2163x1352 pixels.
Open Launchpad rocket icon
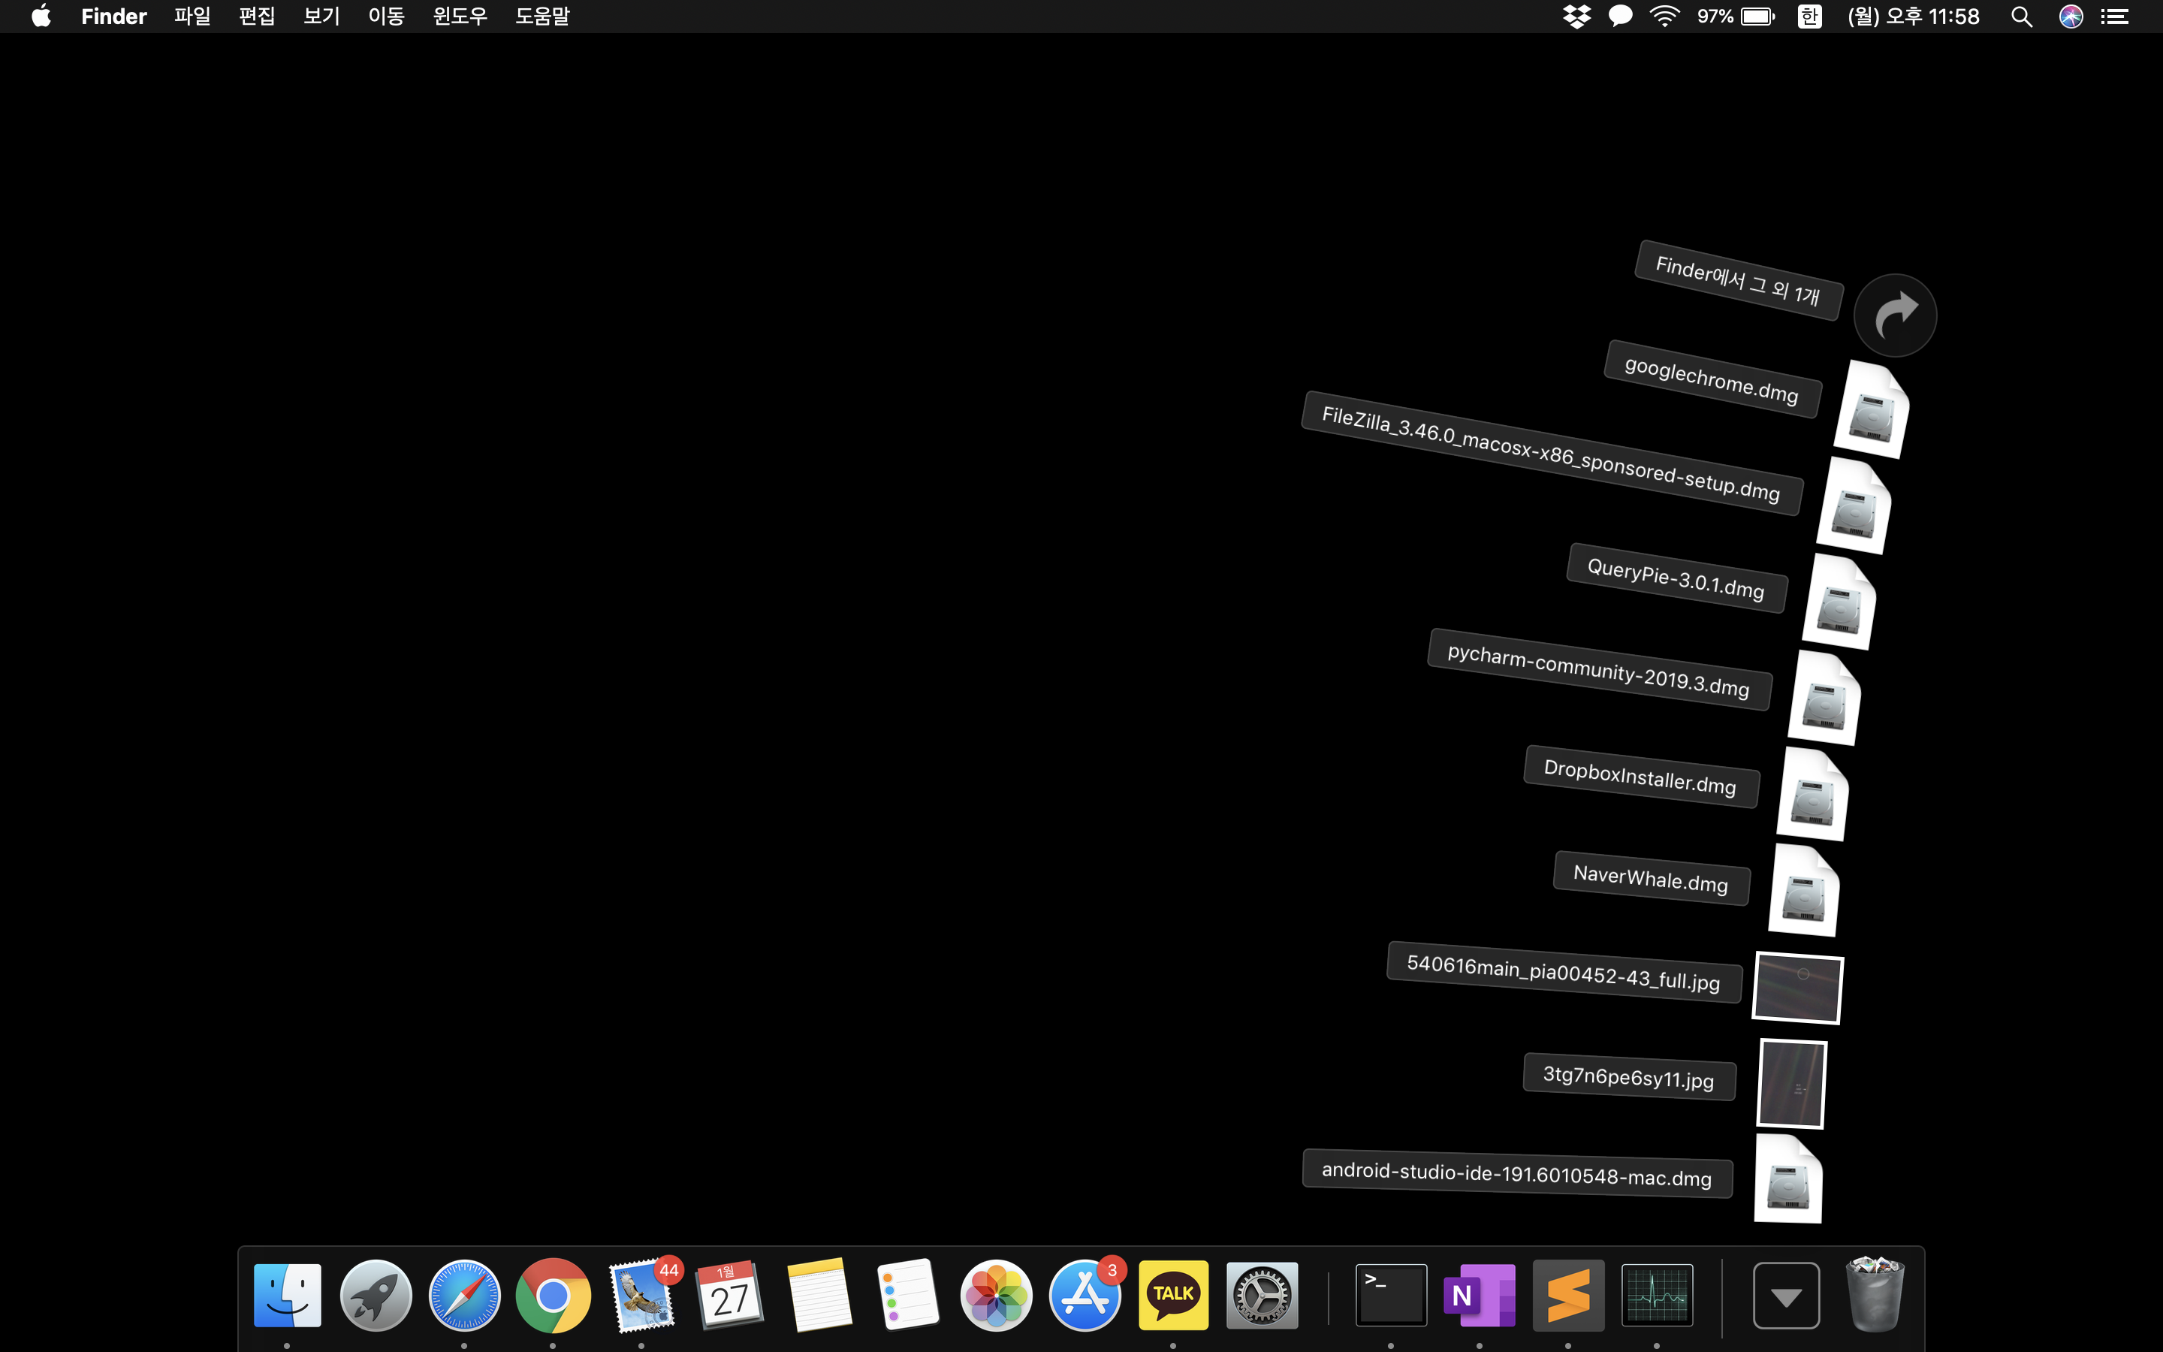pos(376,1295)
